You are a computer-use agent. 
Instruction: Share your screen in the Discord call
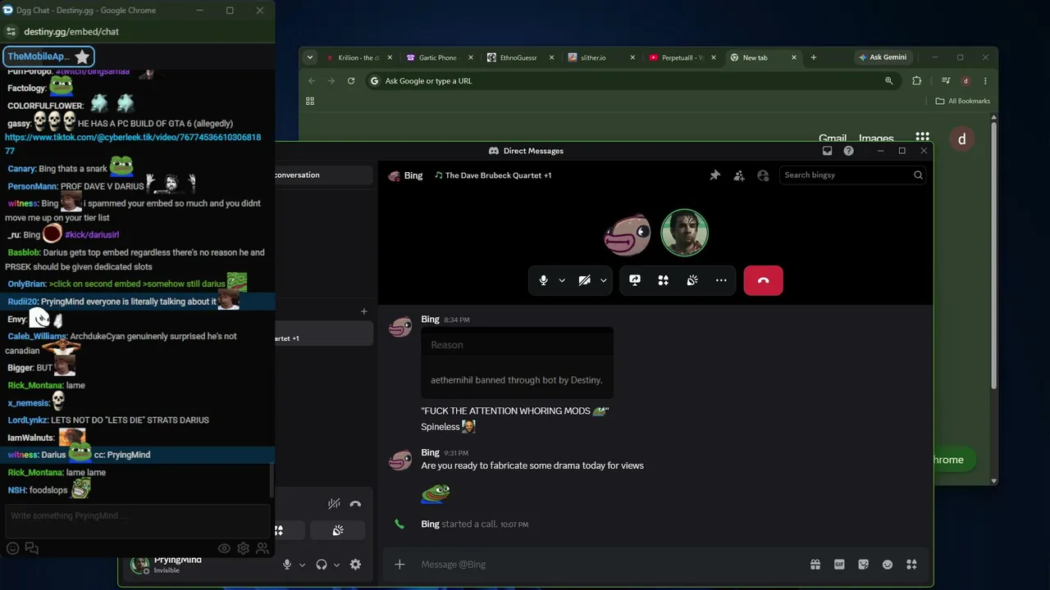pos(634,280)
